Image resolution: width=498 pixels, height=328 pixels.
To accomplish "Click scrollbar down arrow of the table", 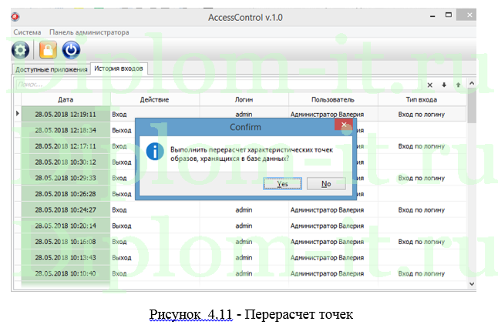I will click(472, 284).
